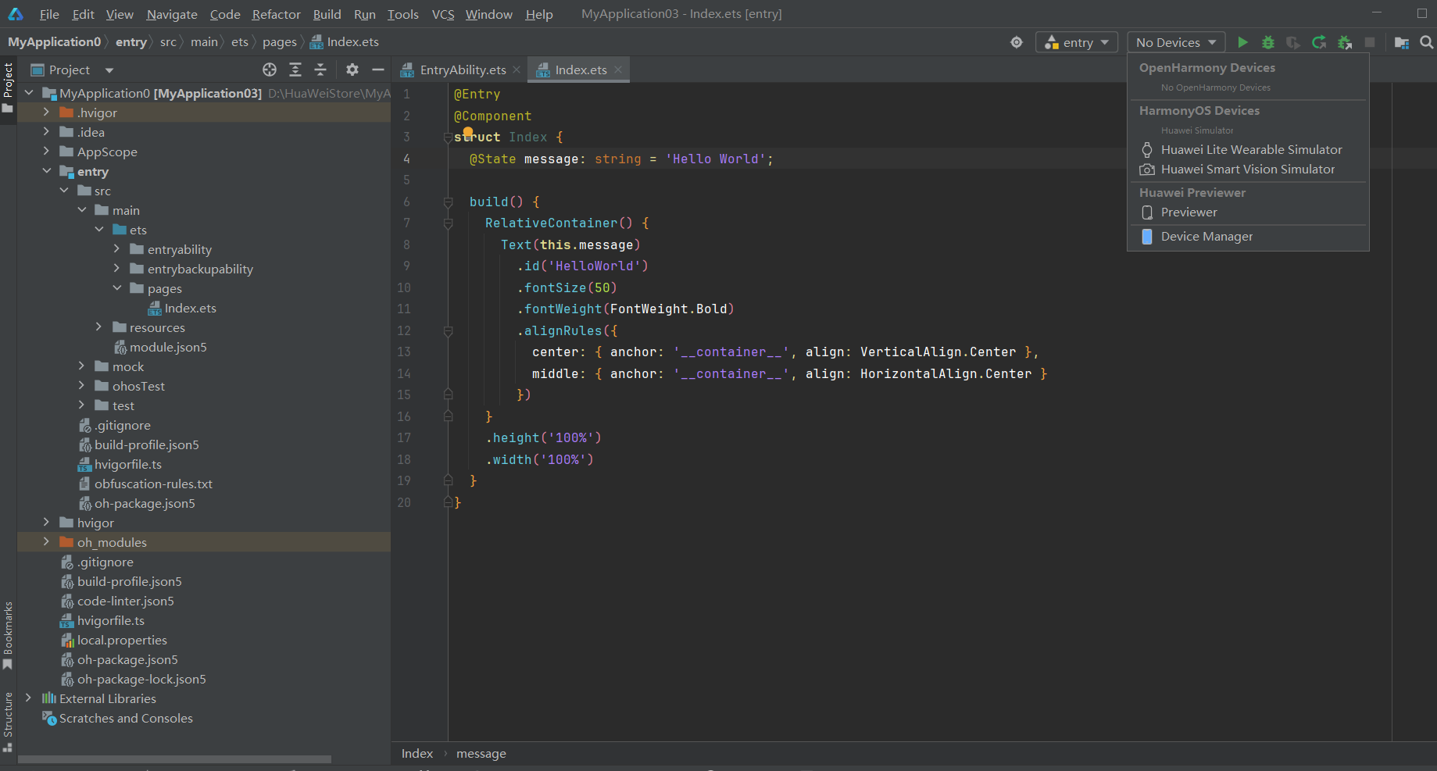Select code-linter.json5 file
Screen dimensions: 1437x771
pos(125,601)
